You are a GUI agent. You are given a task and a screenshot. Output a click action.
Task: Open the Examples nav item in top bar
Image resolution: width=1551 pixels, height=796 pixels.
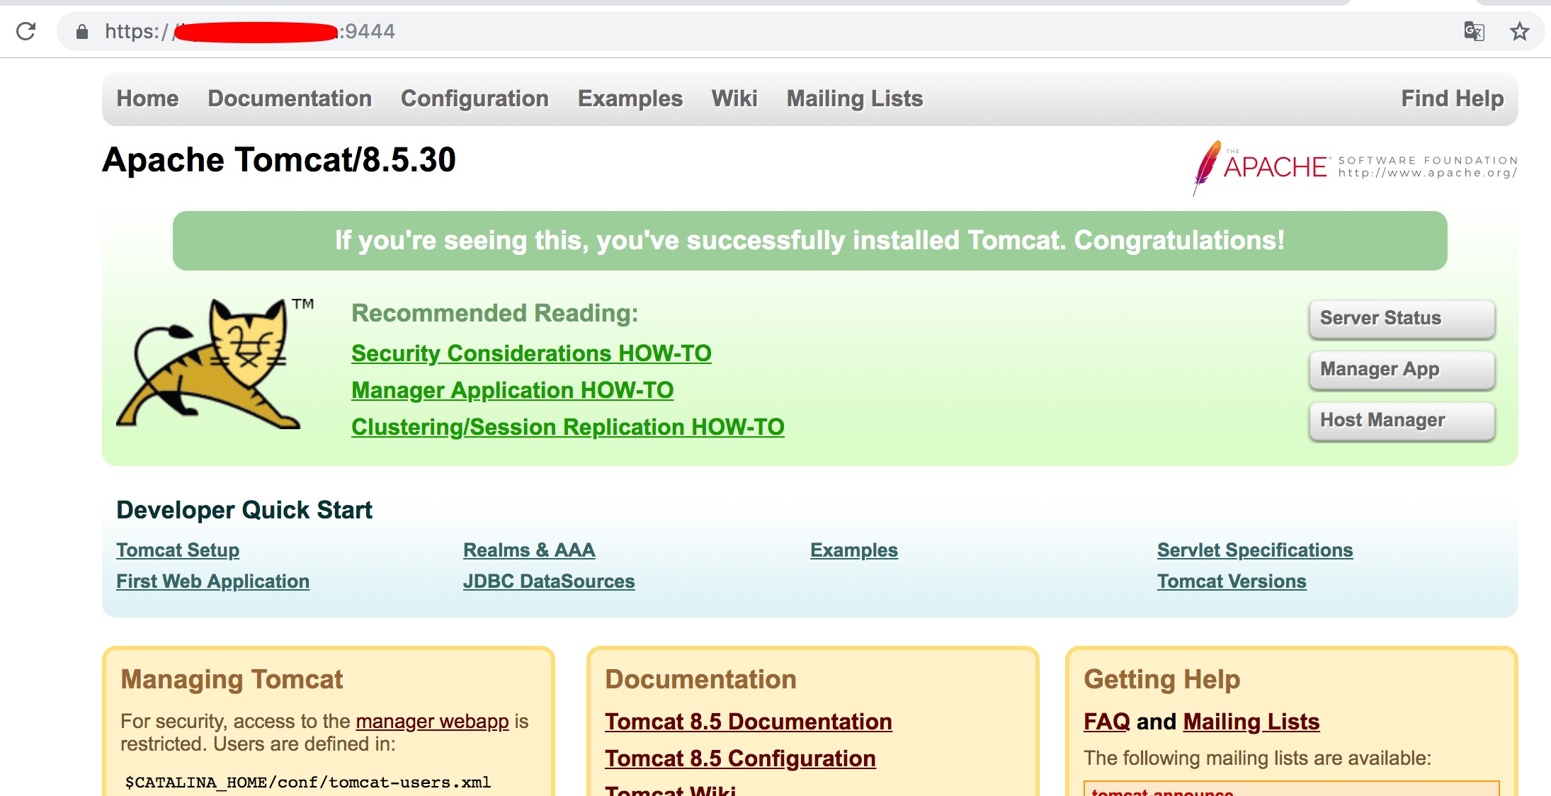point(630,98)
